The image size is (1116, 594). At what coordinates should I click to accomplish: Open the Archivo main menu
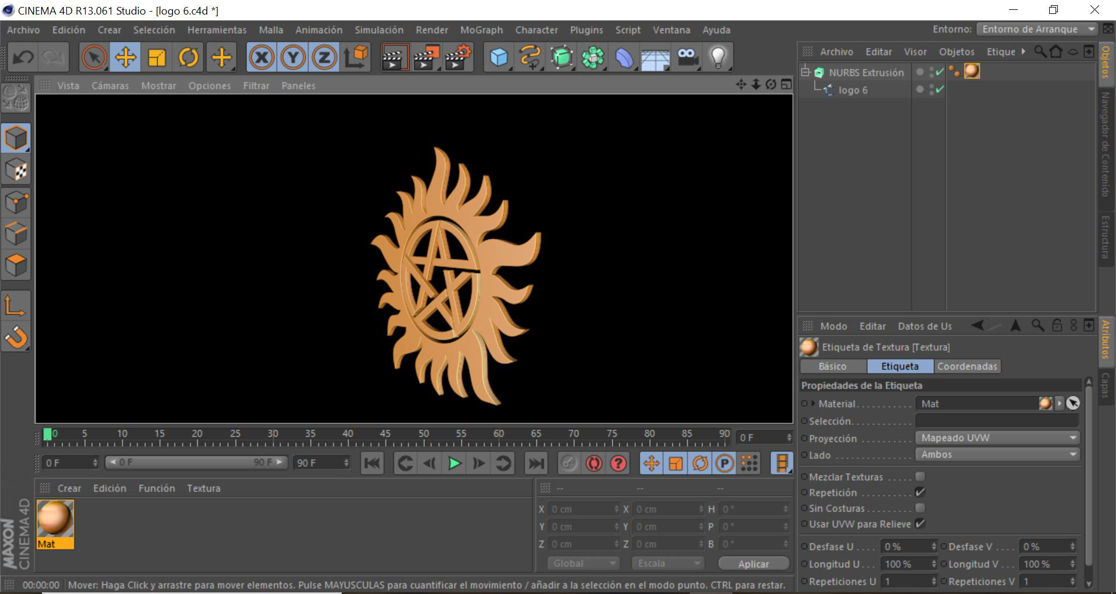click(x=23, y=30)
